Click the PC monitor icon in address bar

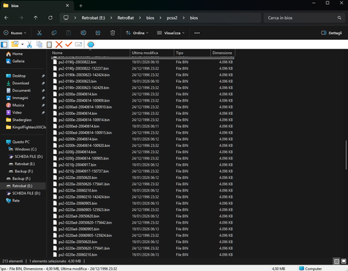[x=66, y=17]
